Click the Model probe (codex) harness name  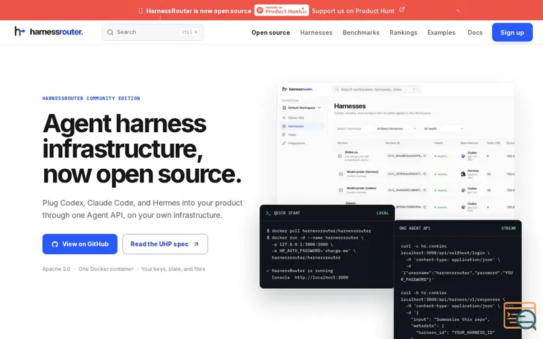[362, 188]
